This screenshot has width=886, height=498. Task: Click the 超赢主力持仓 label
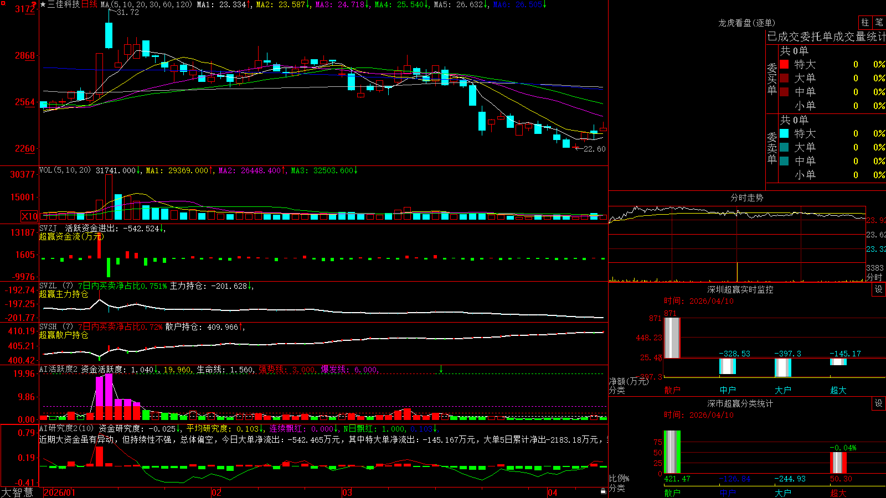(64, 294)
